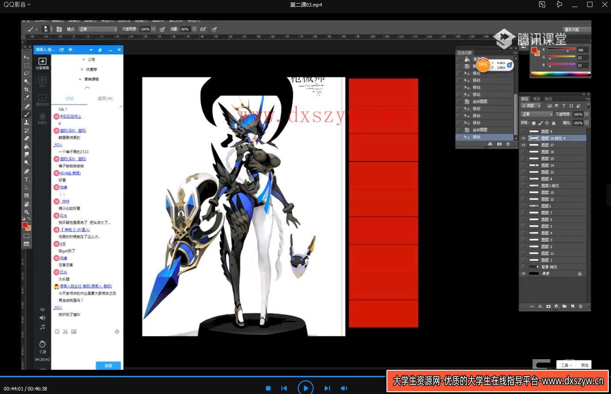Create new layer icon in Layers panel
611x394 pixels.
coord(572,306)
